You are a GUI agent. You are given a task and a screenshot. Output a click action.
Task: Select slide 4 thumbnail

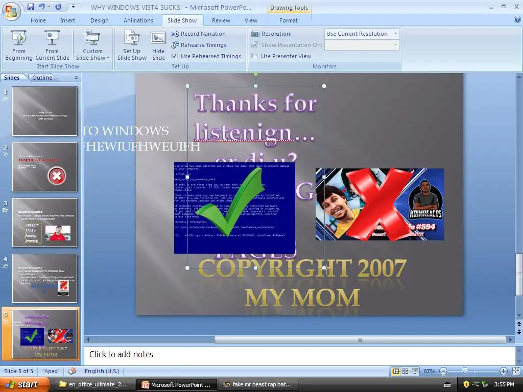point(45,278)
